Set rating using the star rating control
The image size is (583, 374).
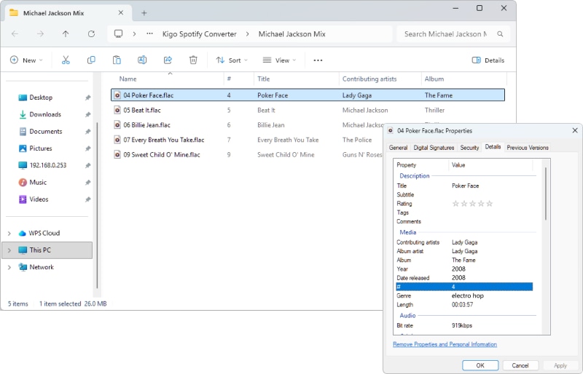pos(472,204)
